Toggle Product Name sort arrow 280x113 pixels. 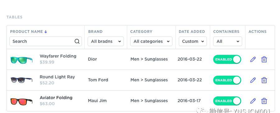tap(46, 32)
